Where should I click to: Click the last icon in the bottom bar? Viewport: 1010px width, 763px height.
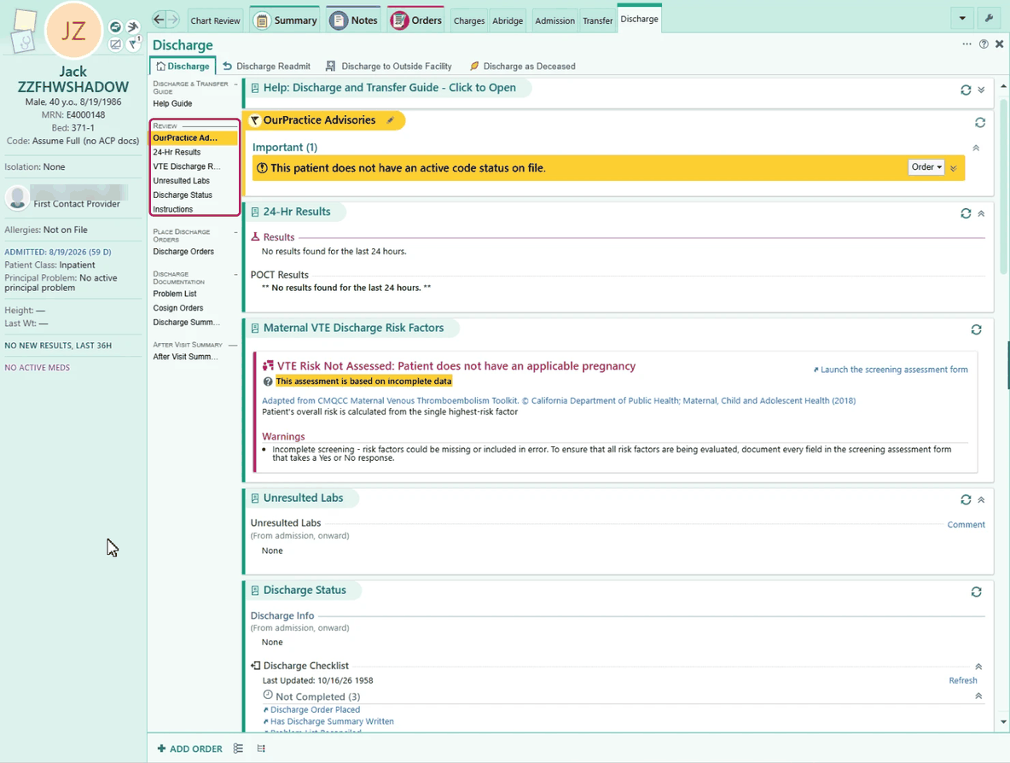261,748
